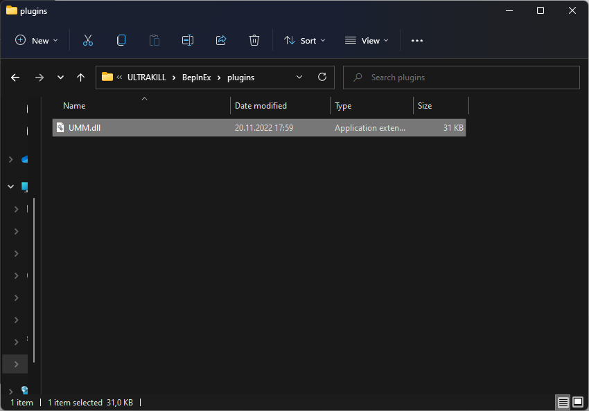Click ULTRAKILL in address breadcrumb
The image size is (589, 411).
[146, 77]
